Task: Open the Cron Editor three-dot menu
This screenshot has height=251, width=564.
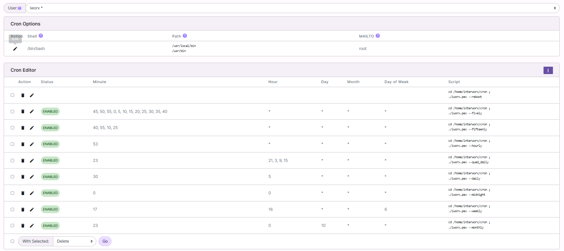Action: coord(548,70)
